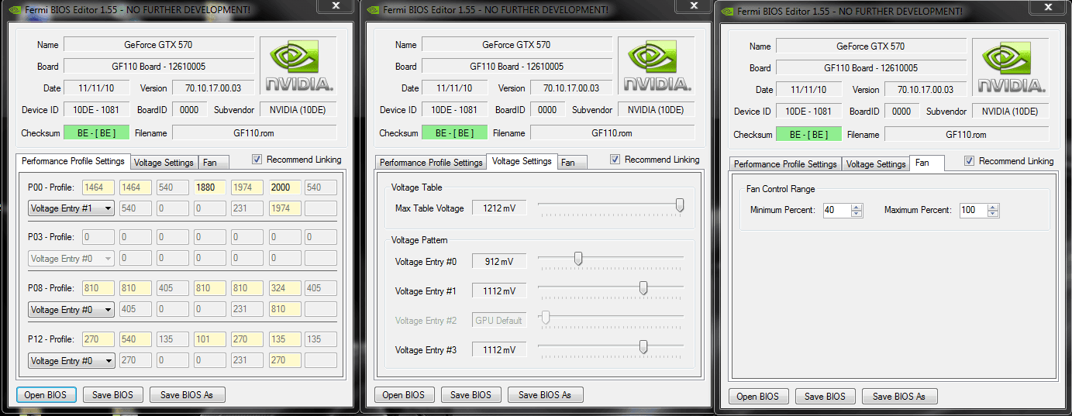Click the up arrow of the Maximum Percent spinner

pyautogui.click(x=993, y=207)
